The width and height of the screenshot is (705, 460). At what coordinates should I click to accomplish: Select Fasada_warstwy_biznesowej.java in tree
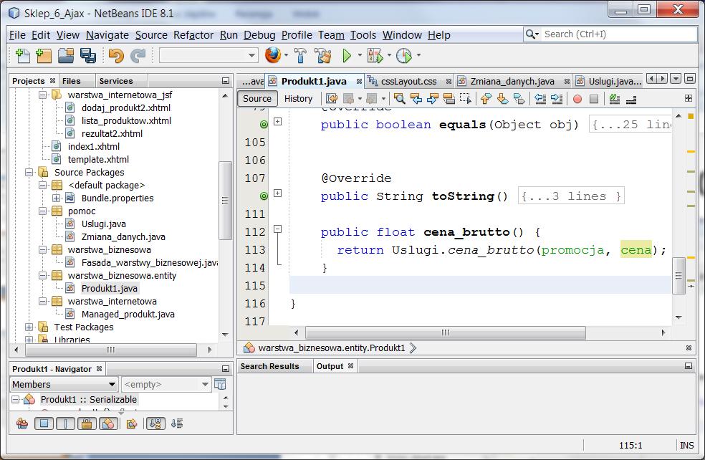pos(150,262)
